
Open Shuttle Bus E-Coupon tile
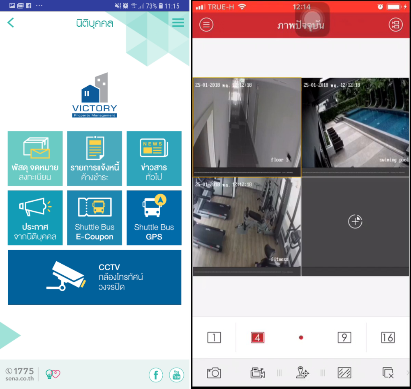tap(95, 218)
